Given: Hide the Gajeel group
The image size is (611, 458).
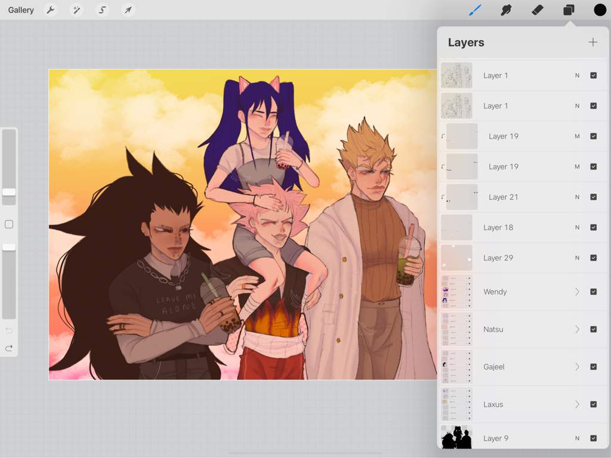Looking at the screenshot, I should coord(593,367).
